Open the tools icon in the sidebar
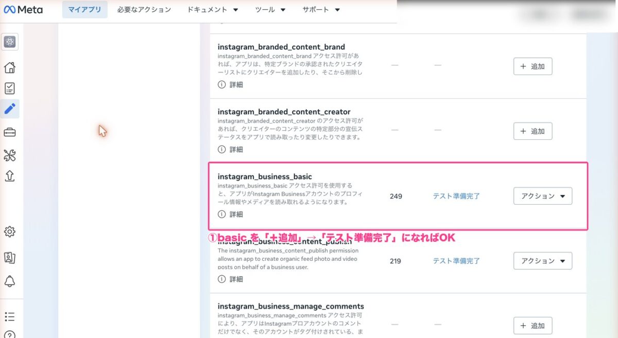The height and width of the screenshot is (338, 618). [10, 155]
